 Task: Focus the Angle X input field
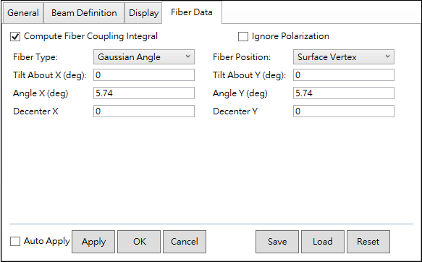144,93
